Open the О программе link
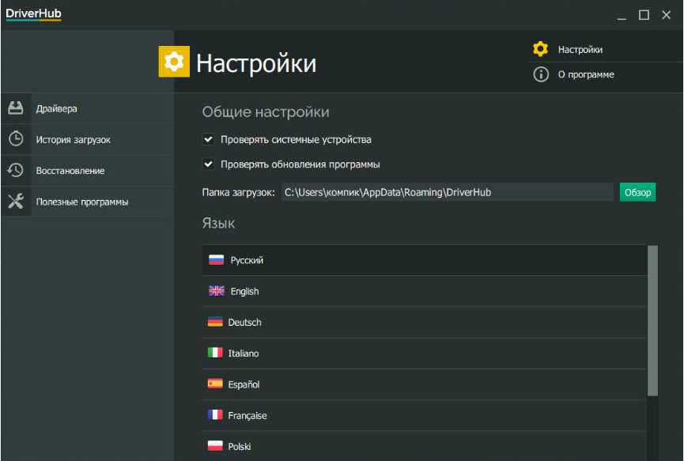 point(585,74)
